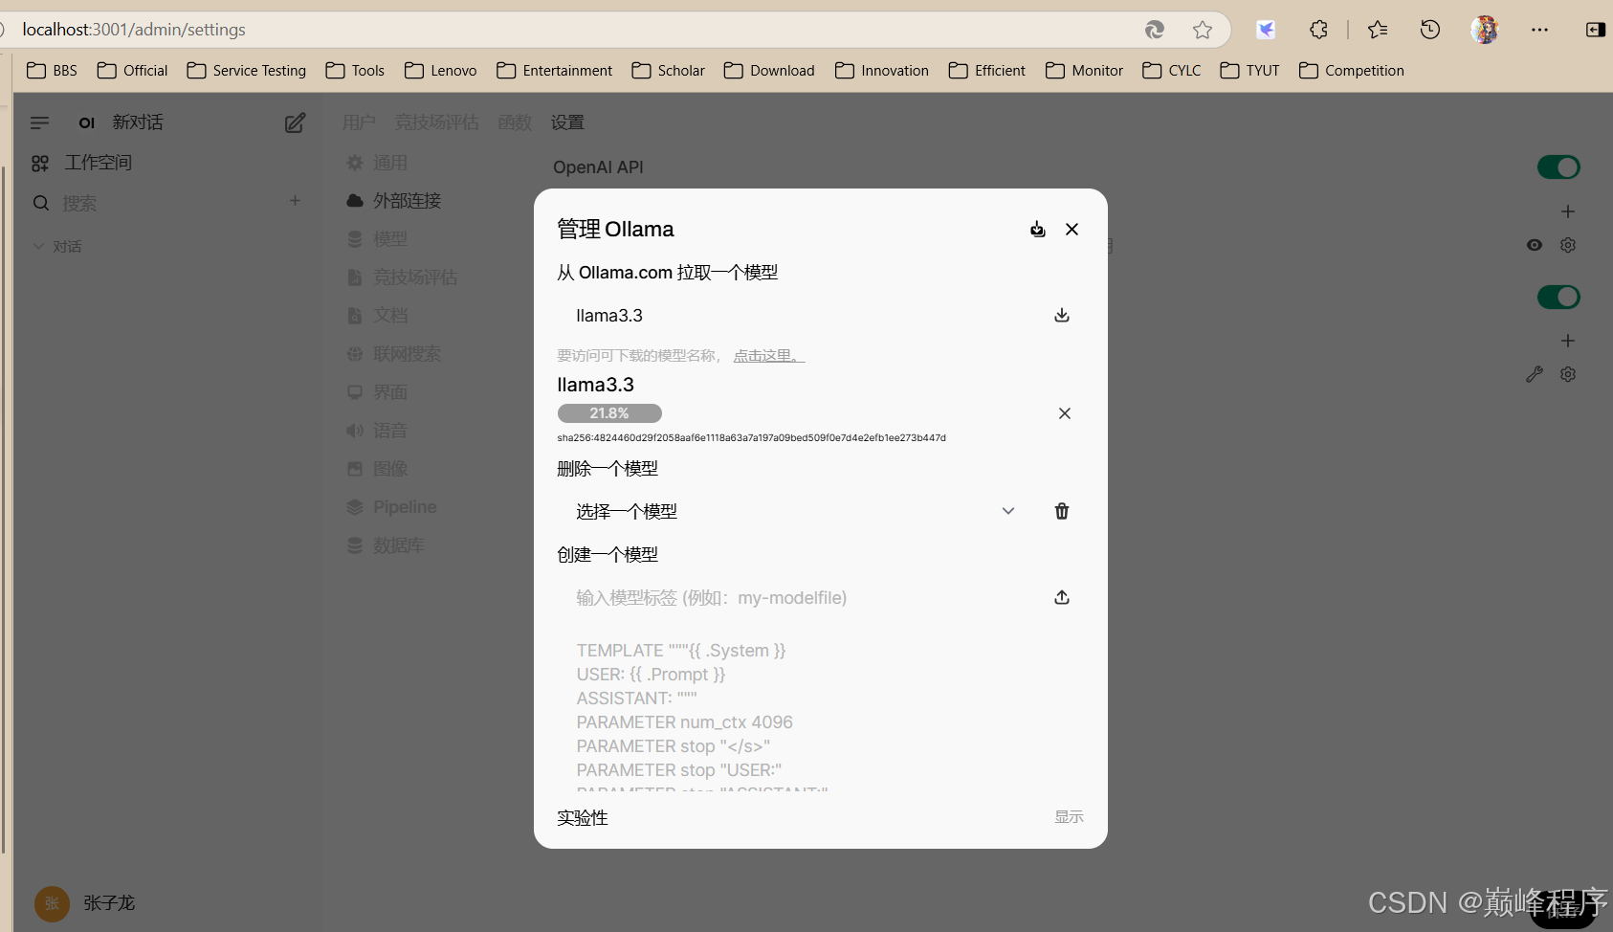Click the plus icon beside 搜索
This screenshot has height=932, width=1613.
point(295,200)
